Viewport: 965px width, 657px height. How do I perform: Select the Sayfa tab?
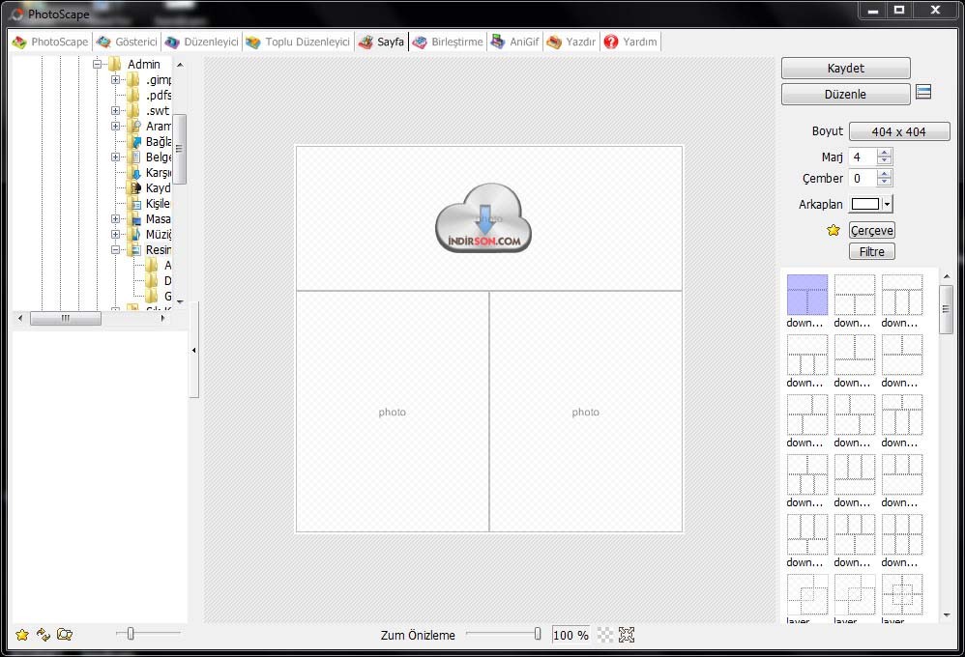tap(382, 42)
